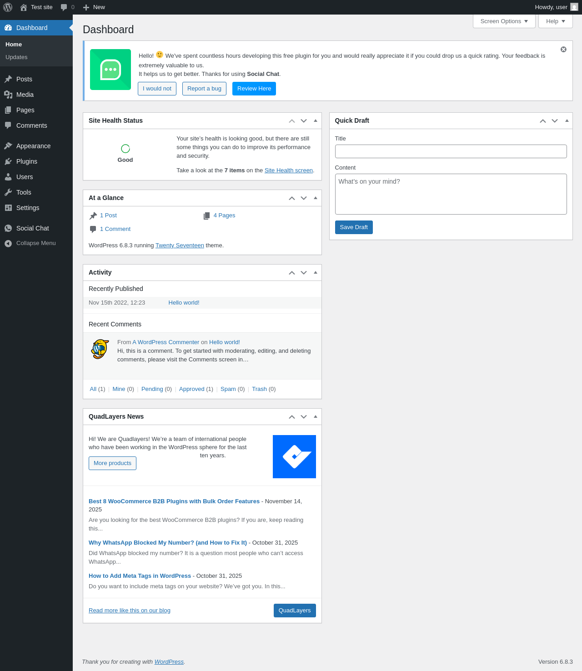Click the Appearance paintbrush icon in sidebar

pyautogui.click(x=8, y=146)
